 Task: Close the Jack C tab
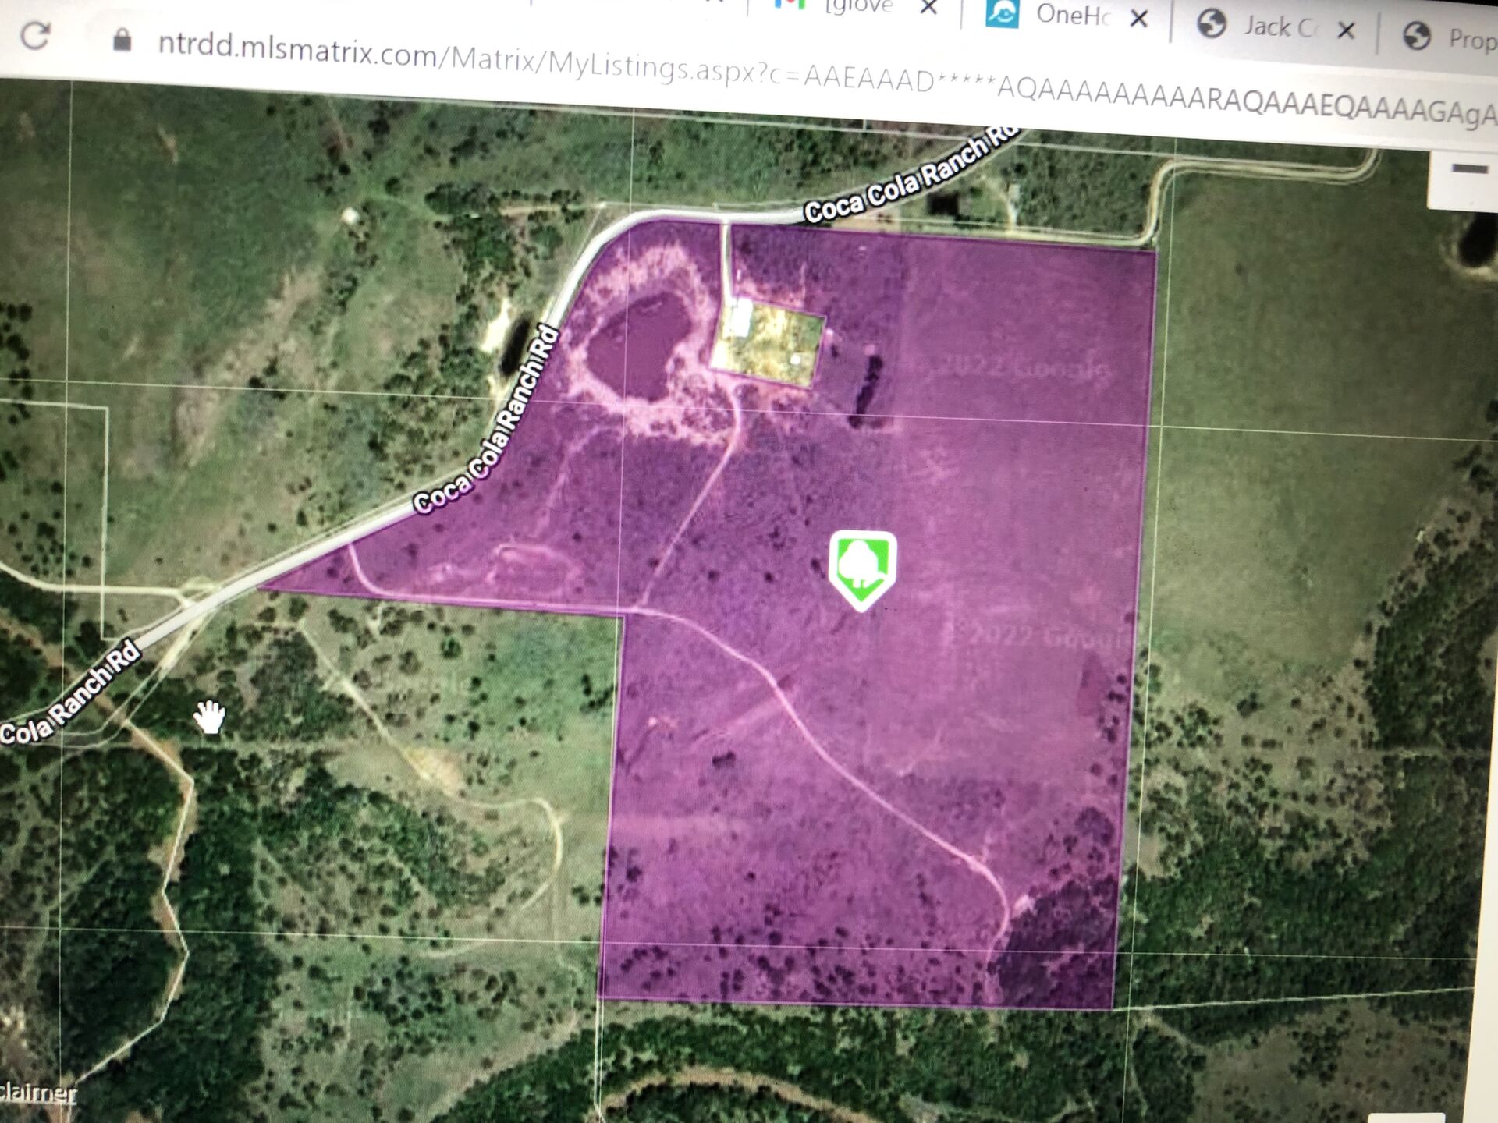tap(1347, 30)
